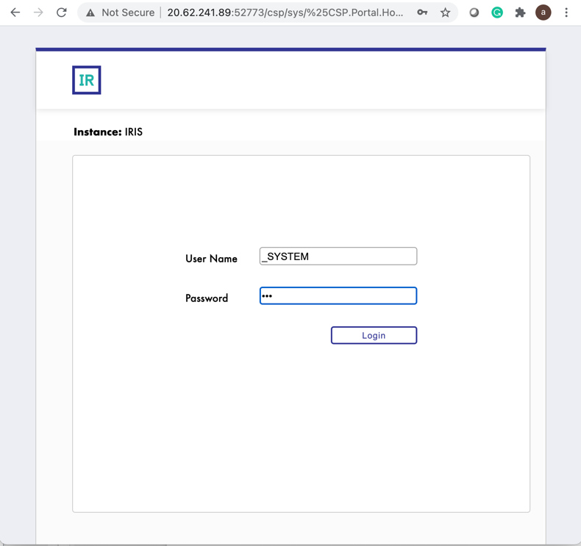Click the Password label
The width and height of the screenshot is (581, 546).
click(207, 298)
